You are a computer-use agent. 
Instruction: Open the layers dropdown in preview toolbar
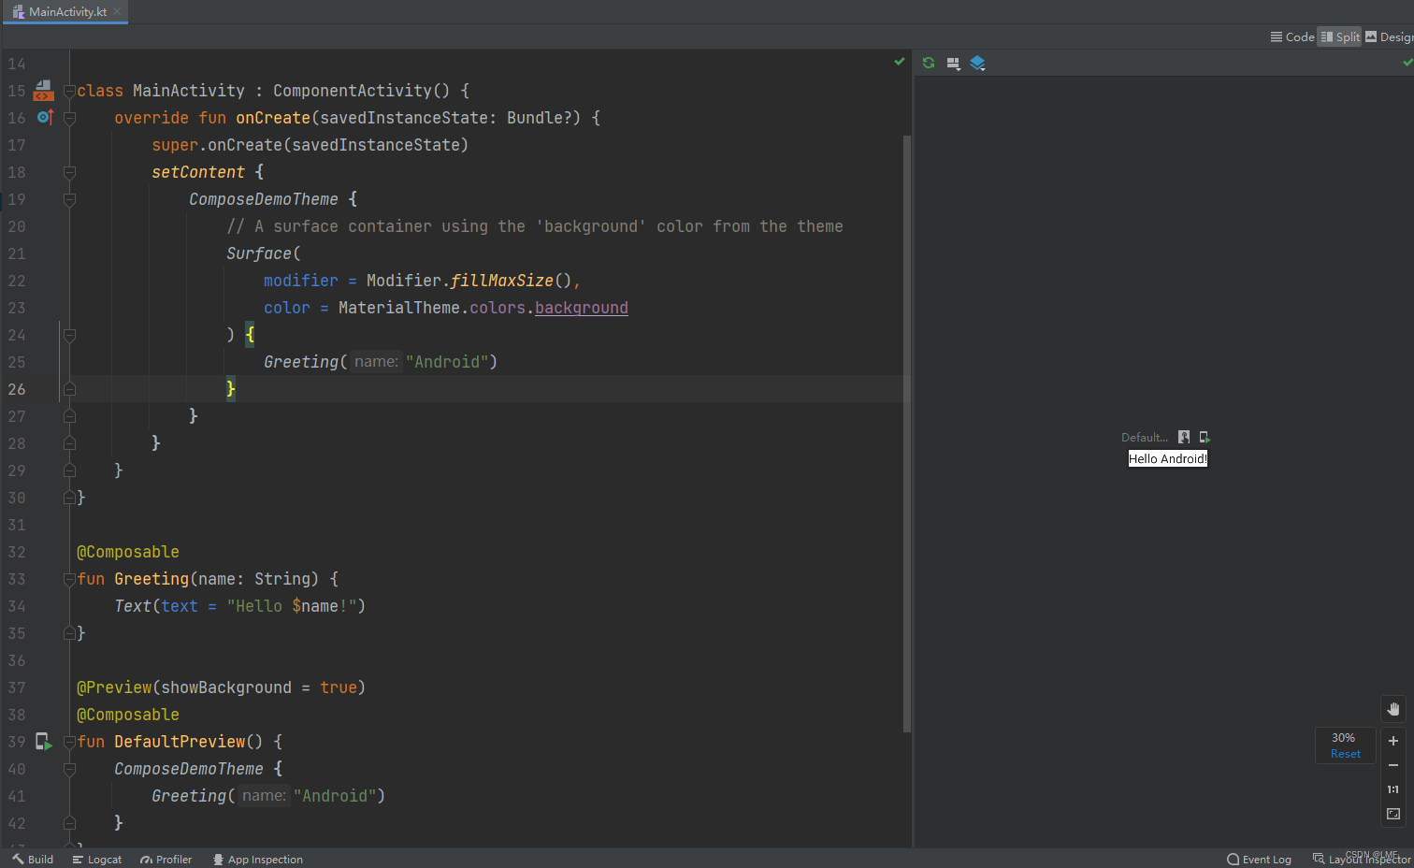pos(978,63)
